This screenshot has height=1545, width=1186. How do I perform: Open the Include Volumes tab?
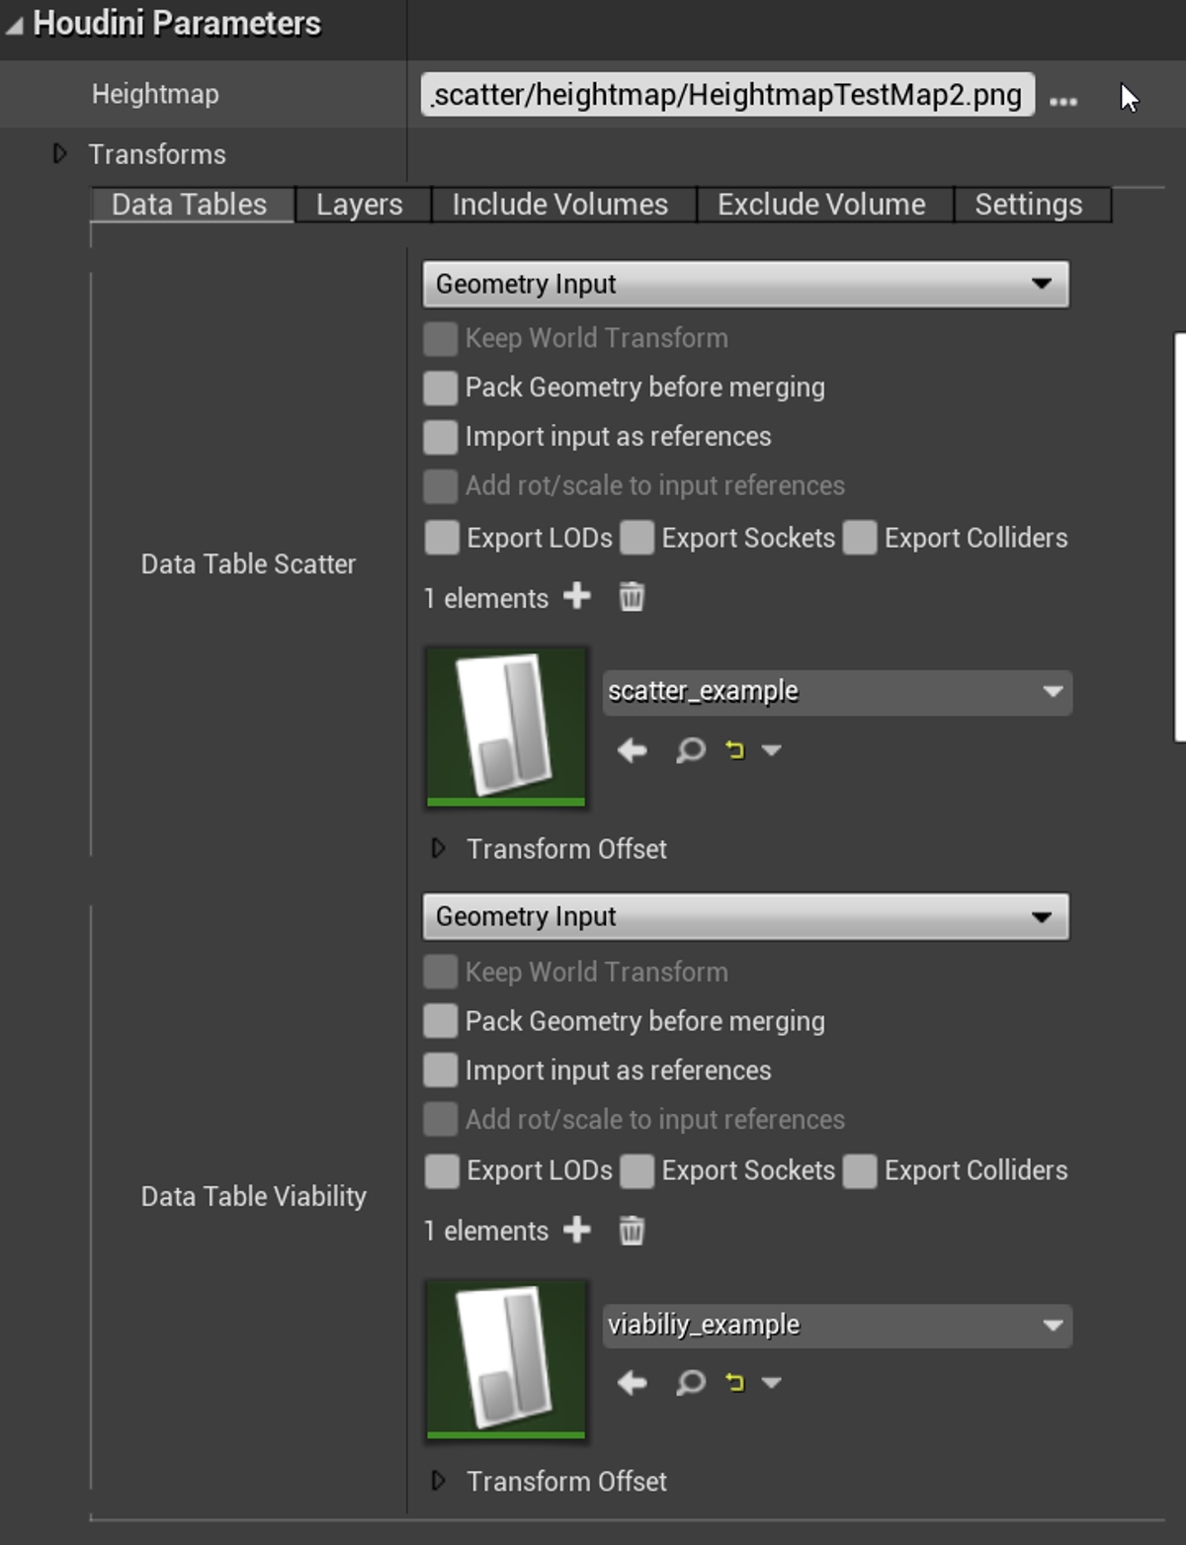tap(562, 205)
